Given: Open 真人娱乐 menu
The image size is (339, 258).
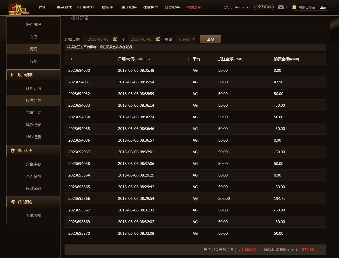Looking at the screenshot, I should tap(129, 8).
